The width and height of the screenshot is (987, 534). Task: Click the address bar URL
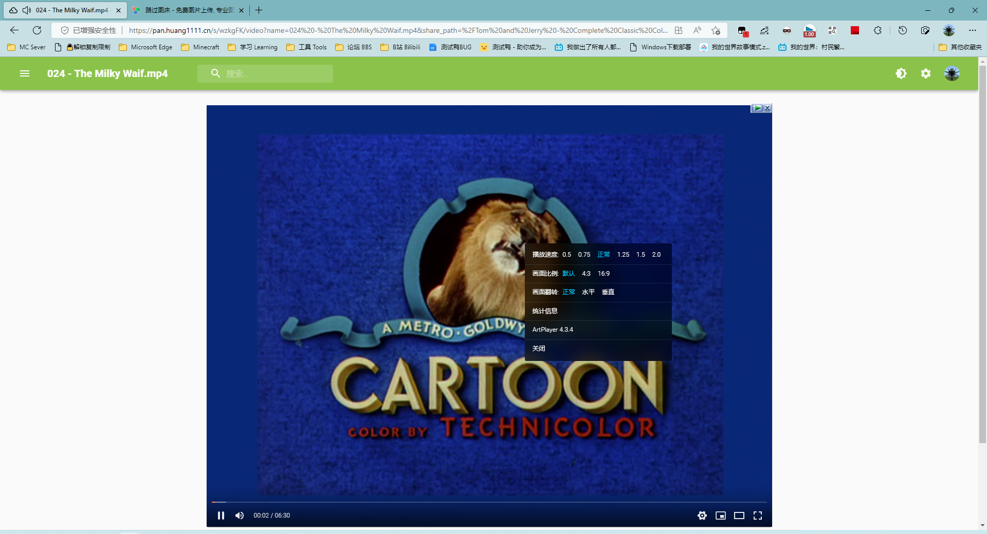[x=398, y=30]
